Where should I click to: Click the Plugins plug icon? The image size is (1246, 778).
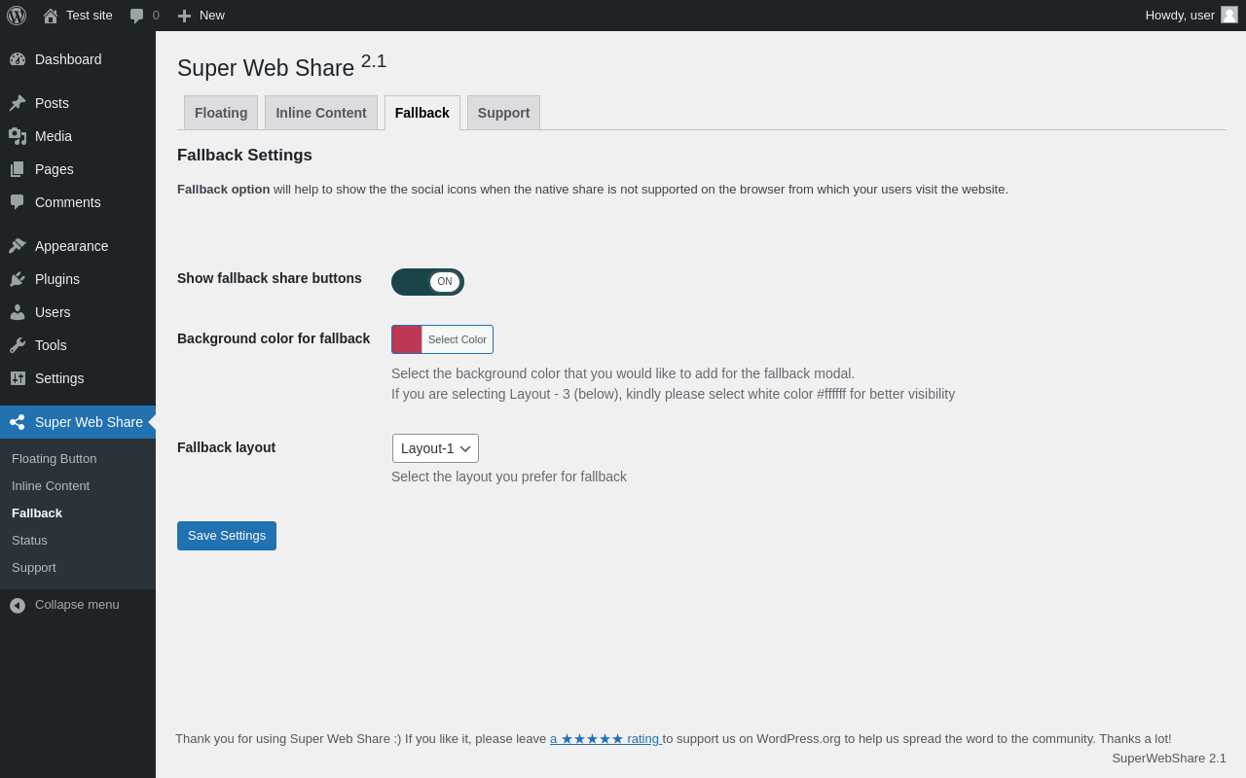coord(18,279)
